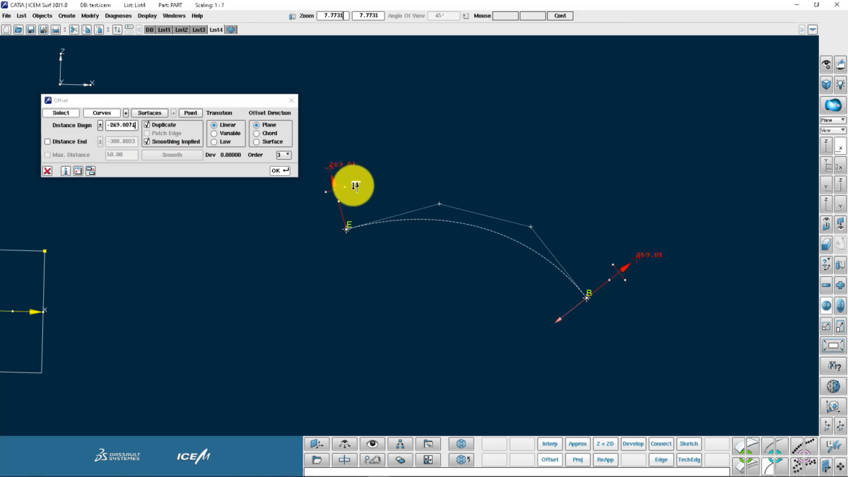Click the blue cube icon in right sidebar
The width and height of the screenshot is (848, 477).
pyautogui.click(x=826, y=85)
